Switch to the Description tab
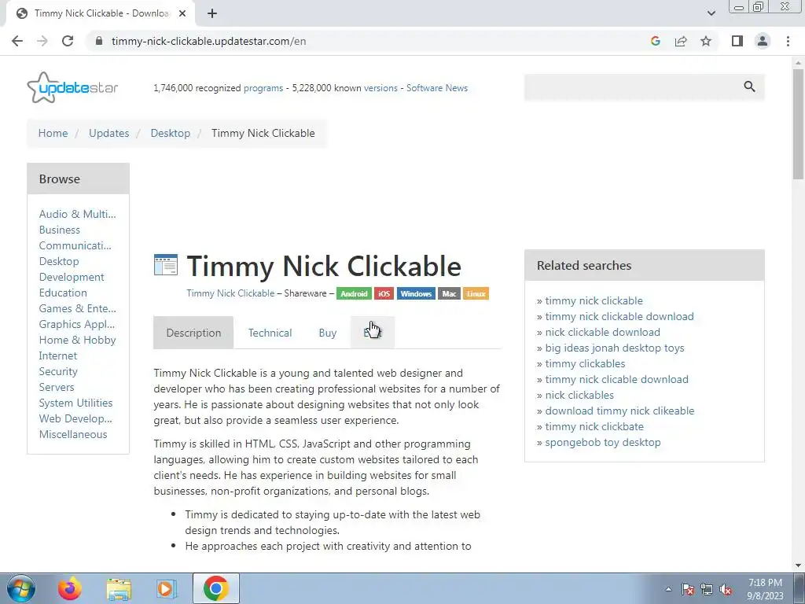805x604 pixels. (x=193, y=333)
